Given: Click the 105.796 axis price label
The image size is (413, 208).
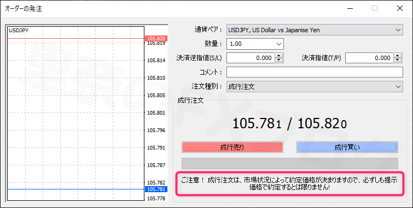Looking at the screenshot, I should pos(156,130).
